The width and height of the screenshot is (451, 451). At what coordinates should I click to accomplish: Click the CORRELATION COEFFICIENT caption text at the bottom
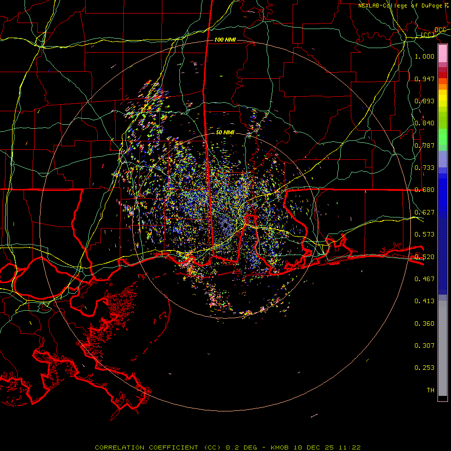[x=228, y=447]
